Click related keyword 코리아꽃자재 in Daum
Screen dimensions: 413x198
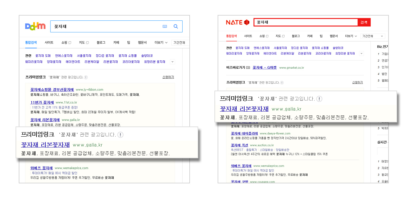[x=131, y=62]
